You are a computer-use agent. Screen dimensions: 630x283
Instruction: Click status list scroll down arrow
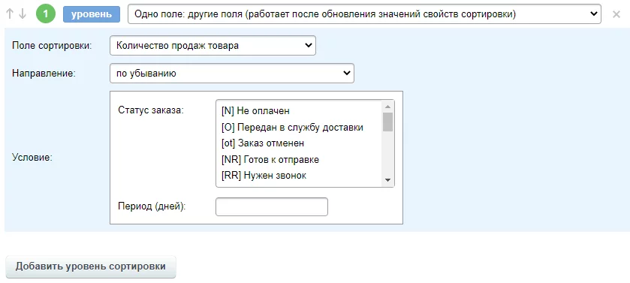point(387,180)
